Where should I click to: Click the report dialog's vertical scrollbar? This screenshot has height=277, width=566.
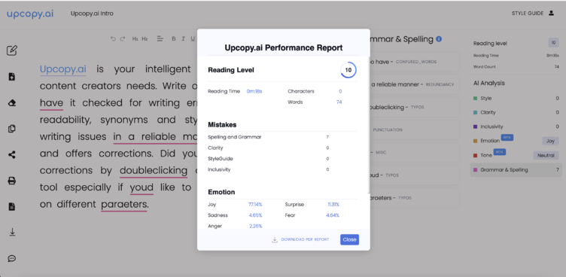click(369, 125)
